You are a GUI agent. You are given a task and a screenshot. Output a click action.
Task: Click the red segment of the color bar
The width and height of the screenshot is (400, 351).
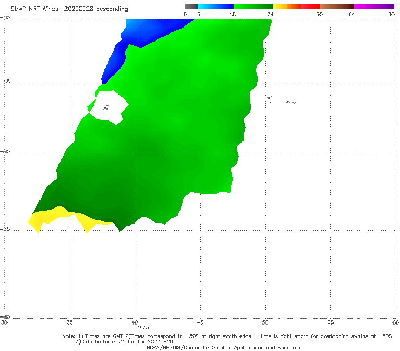tap(310, 6)
